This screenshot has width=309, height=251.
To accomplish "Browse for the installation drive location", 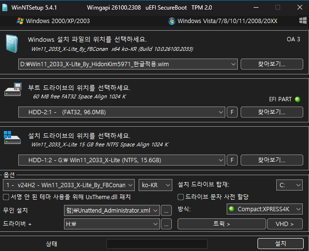I will click(272, 160).
